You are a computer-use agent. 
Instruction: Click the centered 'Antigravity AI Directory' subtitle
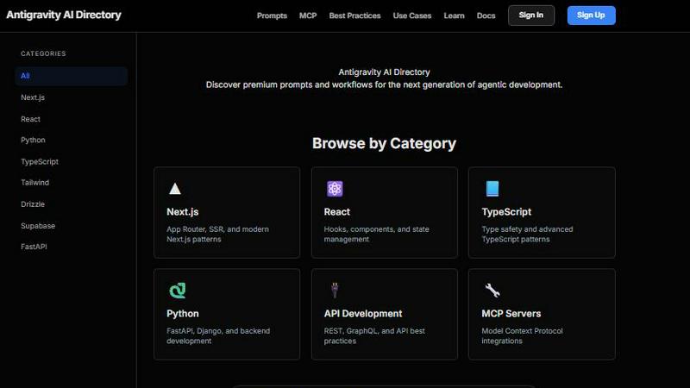(x=384, y=72)
